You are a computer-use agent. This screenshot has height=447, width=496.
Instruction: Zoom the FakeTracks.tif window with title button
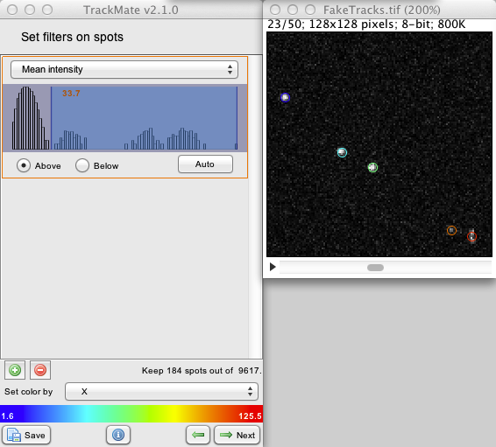(310, 10)
